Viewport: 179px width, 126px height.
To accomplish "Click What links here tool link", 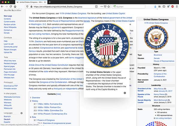I will pyautogui.click(x=10, y=61).
